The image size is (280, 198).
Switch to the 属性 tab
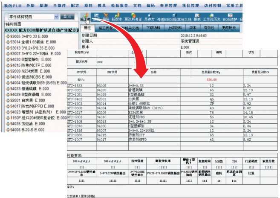87,28
